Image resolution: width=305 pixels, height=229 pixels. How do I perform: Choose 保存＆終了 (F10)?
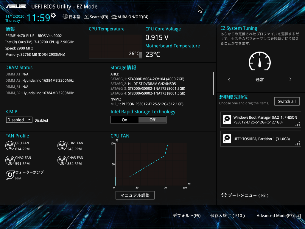click(x=228, y=216)
